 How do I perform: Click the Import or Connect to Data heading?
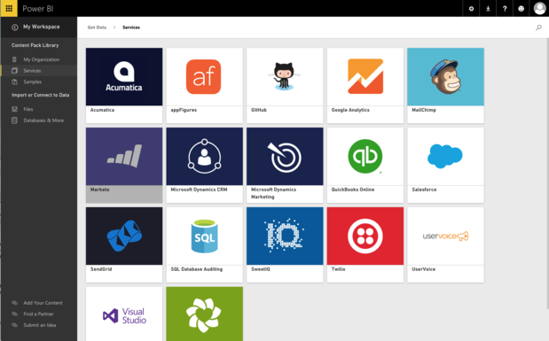pyautogui.click(x=40, y=95)
